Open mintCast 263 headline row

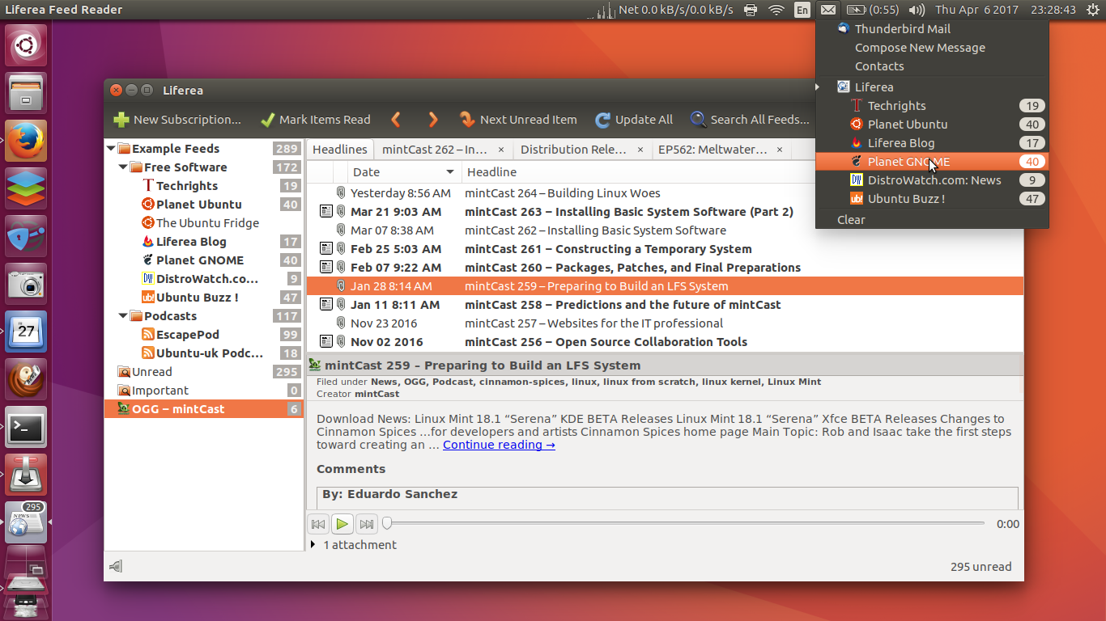pos(665,212)
